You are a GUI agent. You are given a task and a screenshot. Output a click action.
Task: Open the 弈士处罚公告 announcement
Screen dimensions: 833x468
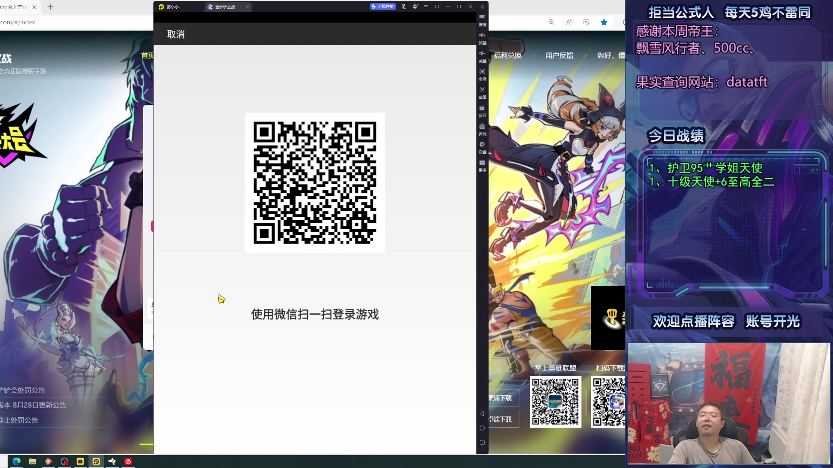pyautogui.click(x=19, y=420)
